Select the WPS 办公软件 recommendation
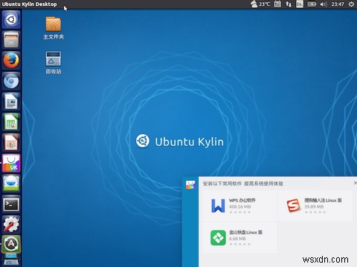 [239, 205]
